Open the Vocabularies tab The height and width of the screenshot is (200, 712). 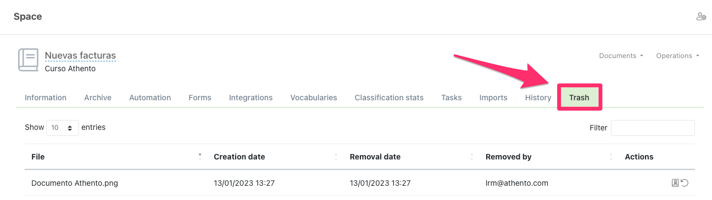click(x=314, y=98)
